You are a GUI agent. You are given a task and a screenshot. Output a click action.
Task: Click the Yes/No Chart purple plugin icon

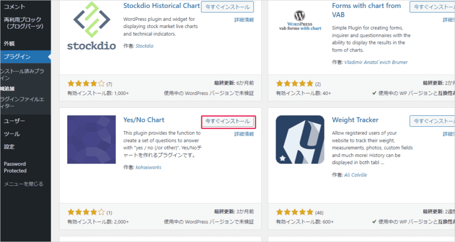pyautogui.click(x=92, y=140)
